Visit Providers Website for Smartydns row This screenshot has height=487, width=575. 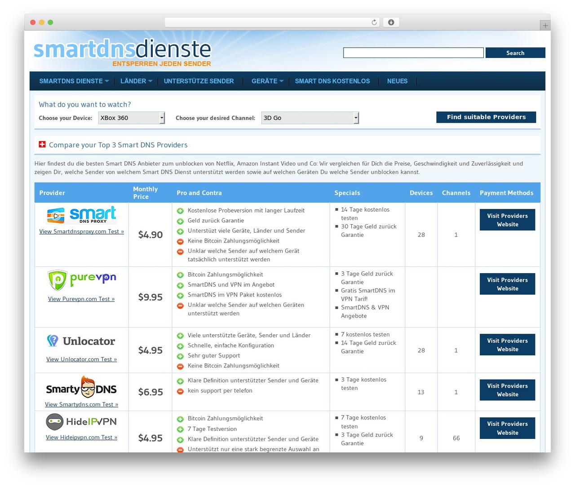coord(507,390)
